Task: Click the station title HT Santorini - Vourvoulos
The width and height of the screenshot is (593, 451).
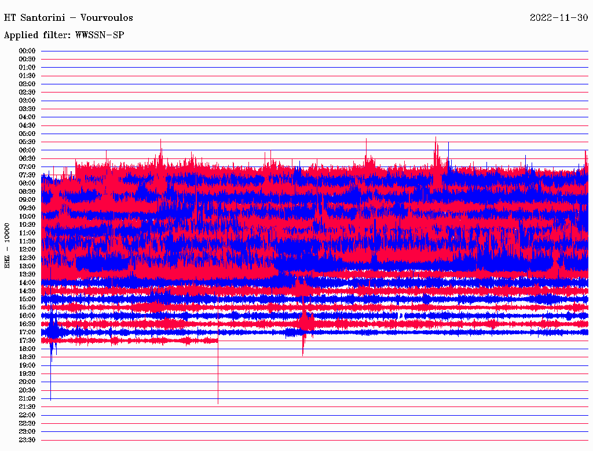Action: pos(69,17)
